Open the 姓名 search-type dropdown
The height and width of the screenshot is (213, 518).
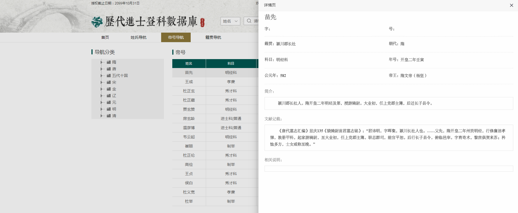(230, 21)
